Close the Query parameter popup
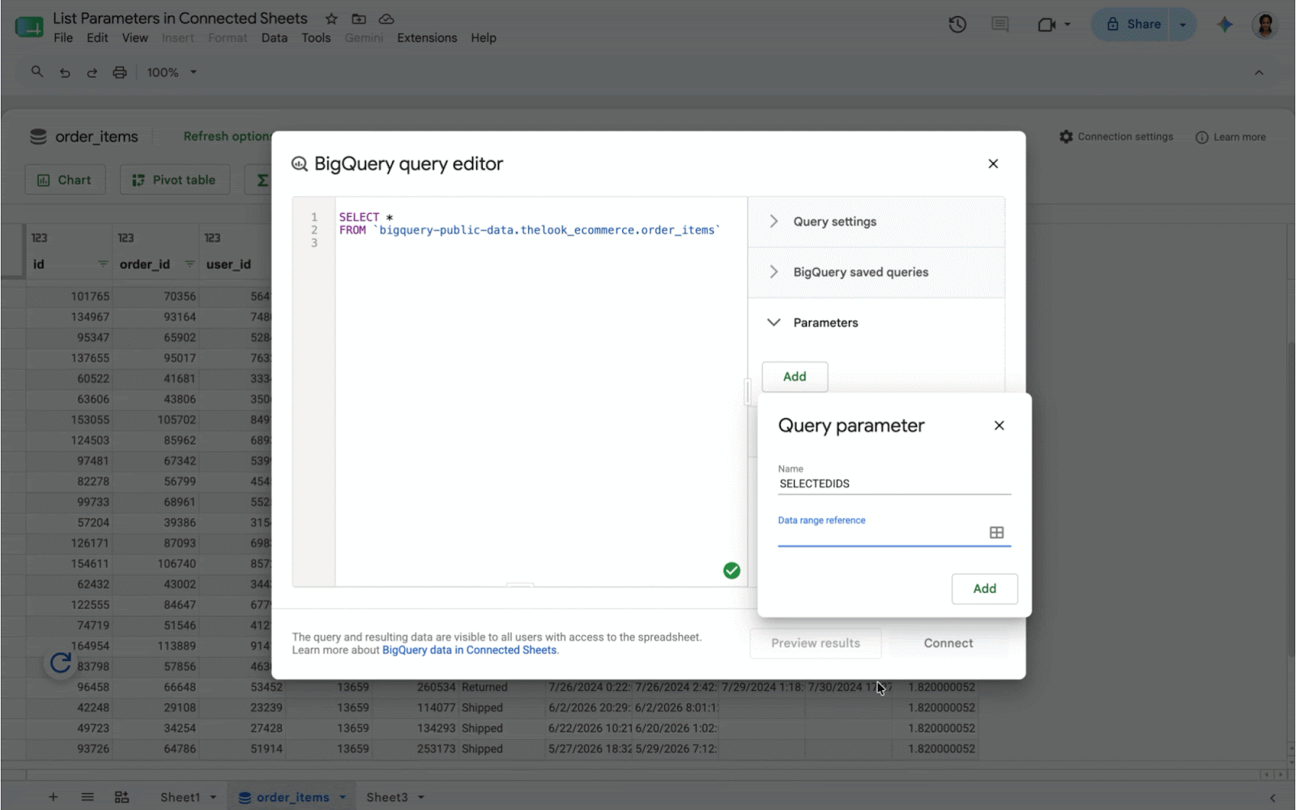1296x810 pixels. click(999, 425)
